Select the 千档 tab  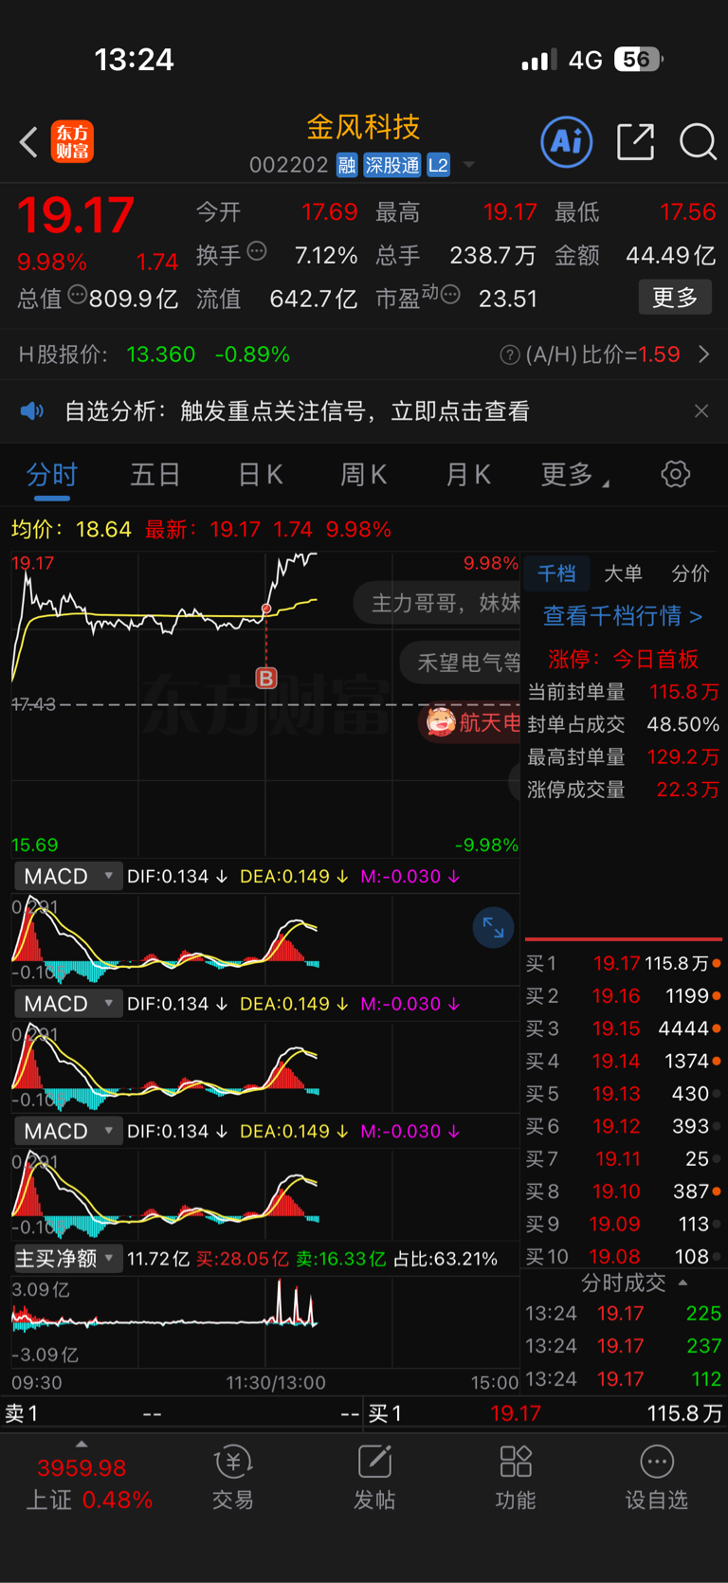[556, 573]
